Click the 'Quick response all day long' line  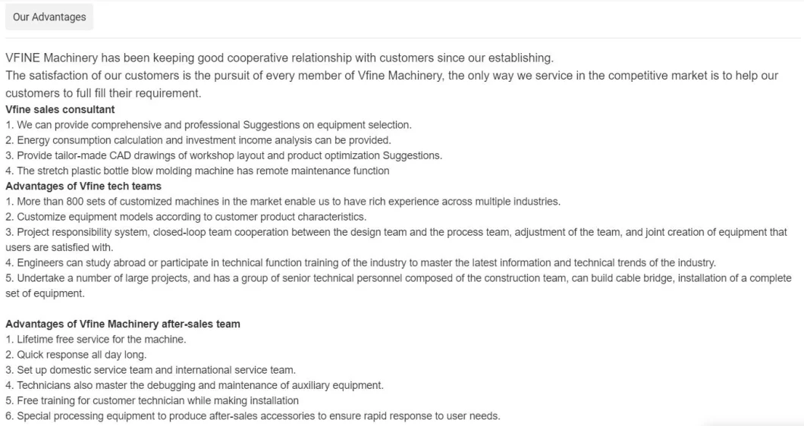(x=76, y=355)
